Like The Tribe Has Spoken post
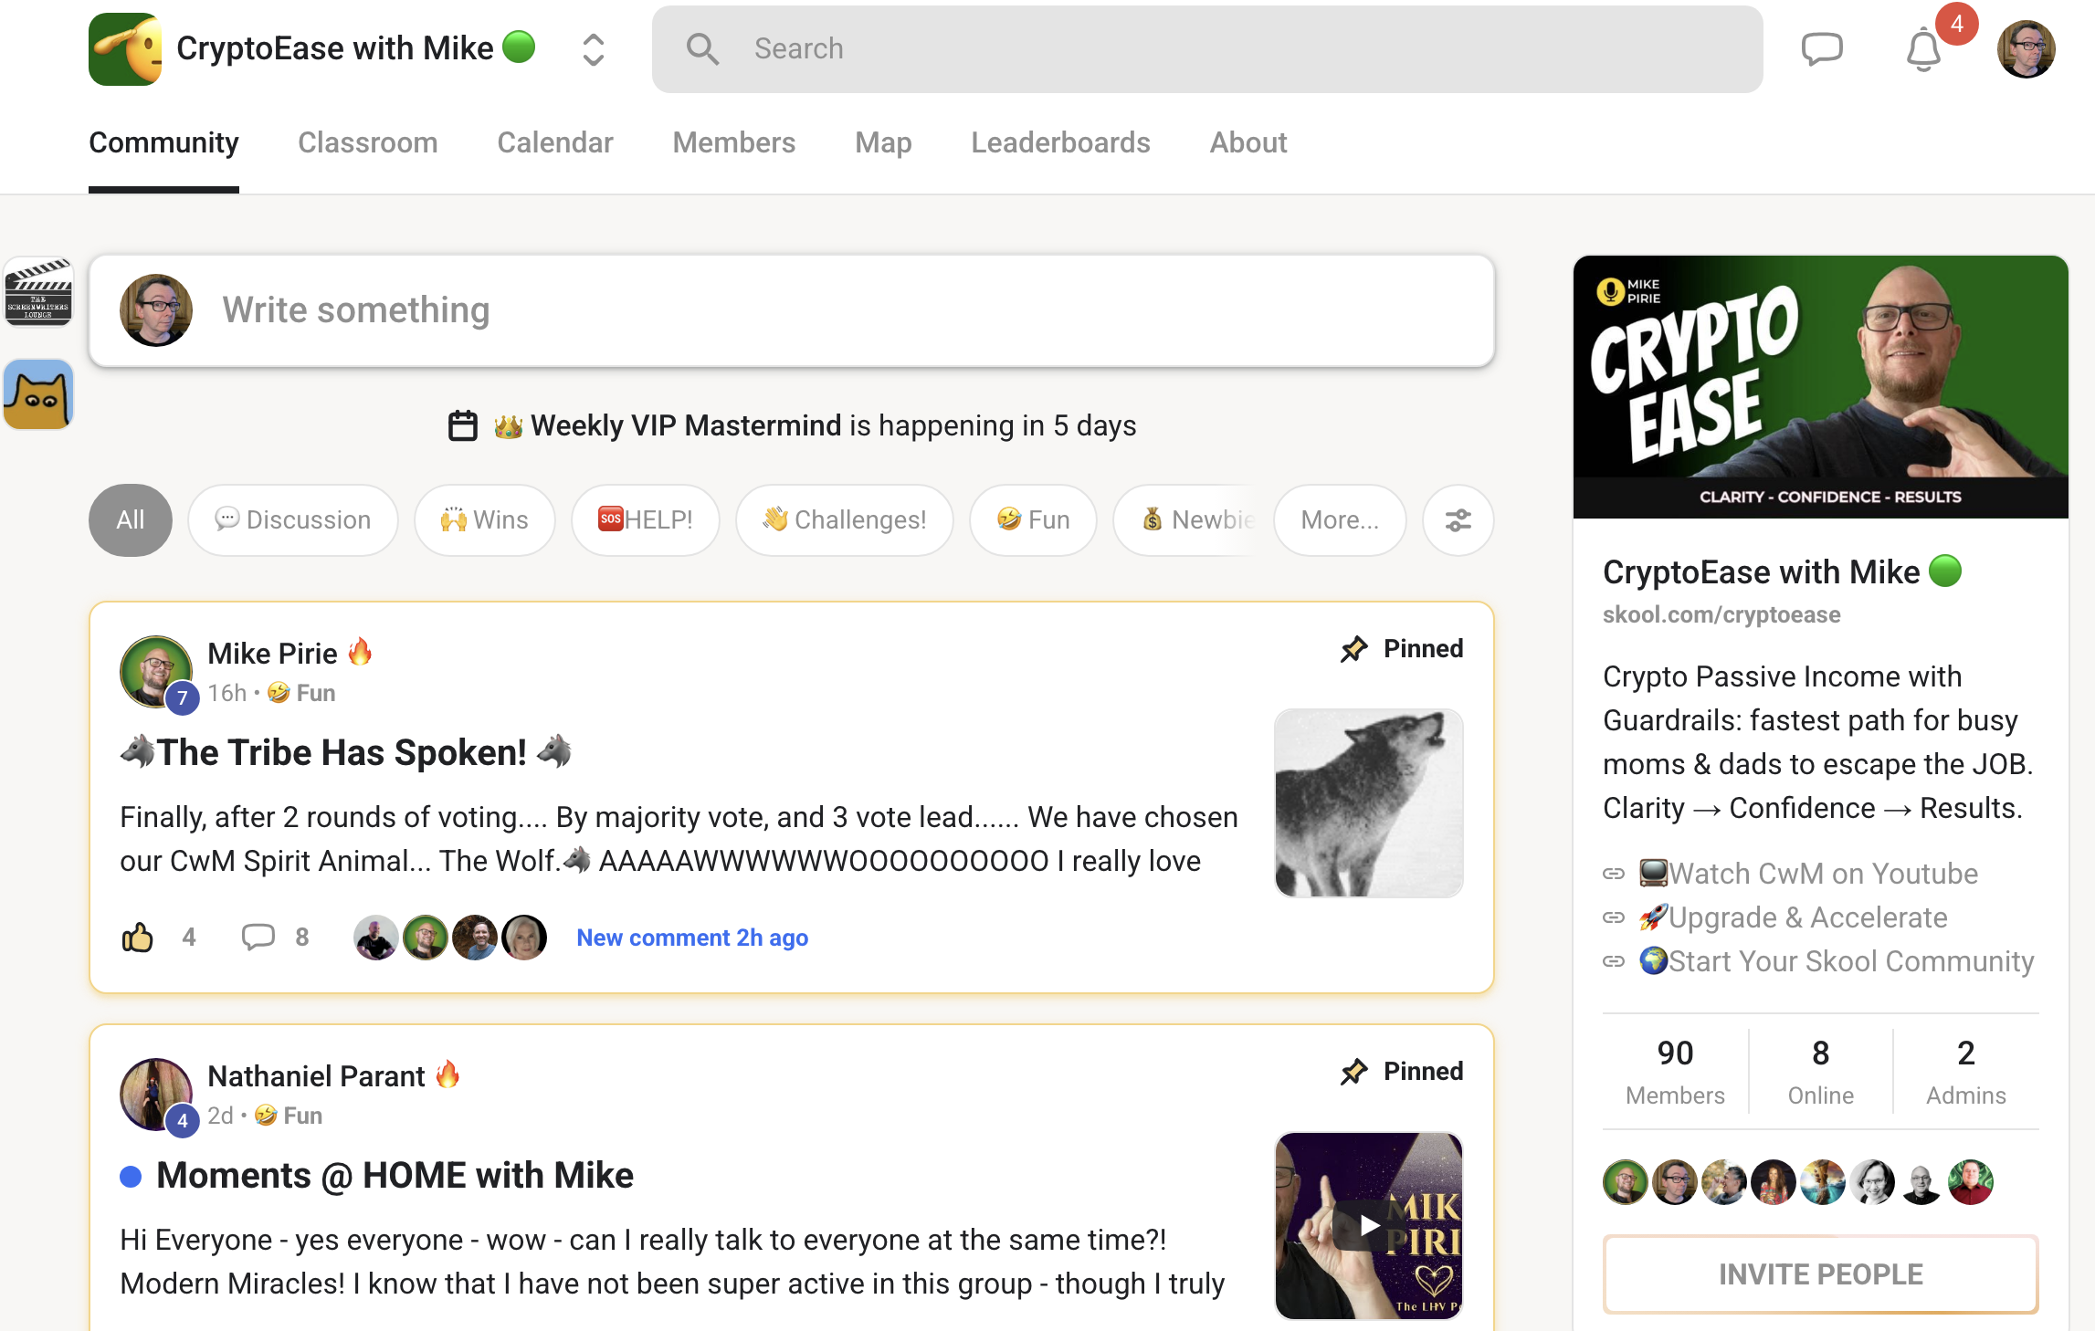Screen dimensions: 2095x1331 click(x=138, y=938)
